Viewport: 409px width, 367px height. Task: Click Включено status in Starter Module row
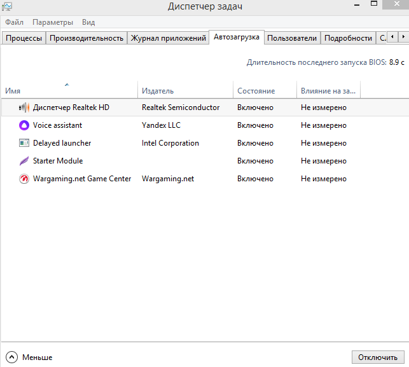coord(255,161)
